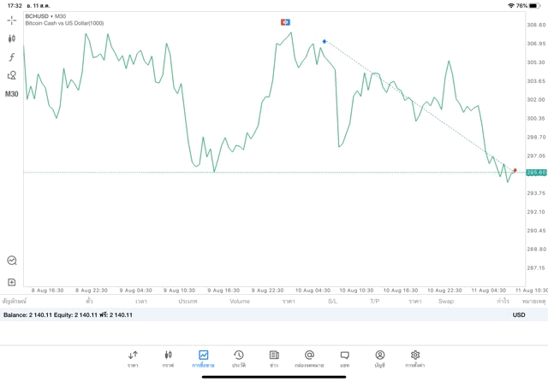548x382 pixels.
Task: Click the round chart icon in left sidebar
Action: tap(11, 261)
